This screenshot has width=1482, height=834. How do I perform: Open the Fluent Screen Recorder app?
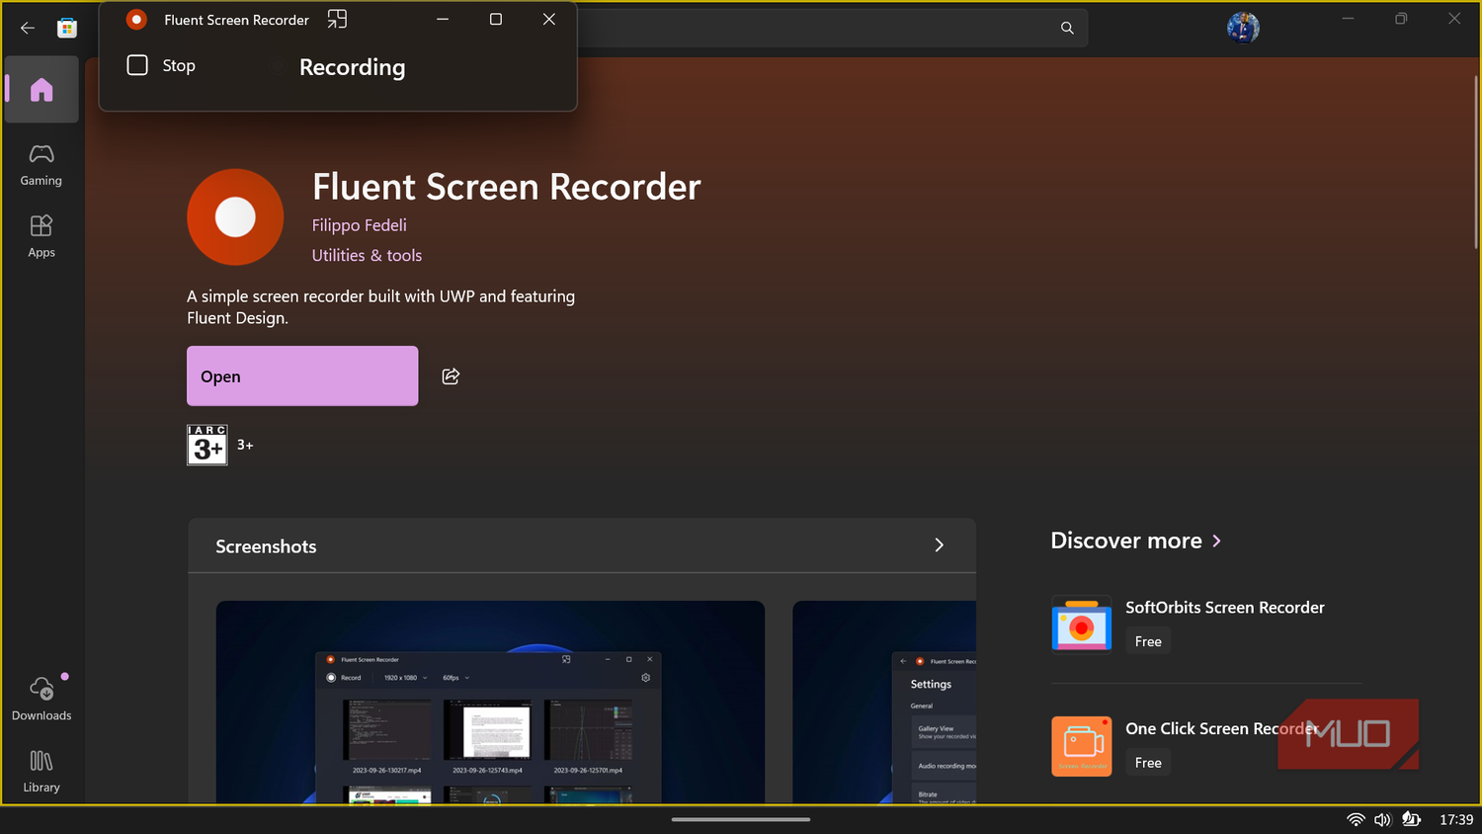302,375
